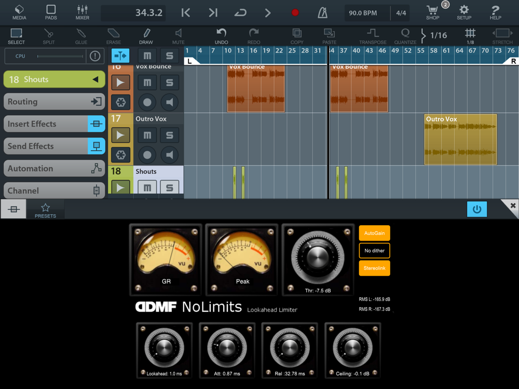Viewport: 519px width, 389px height.
Task: Open the 1/16 quantize value selector
Action: [434, 35]
